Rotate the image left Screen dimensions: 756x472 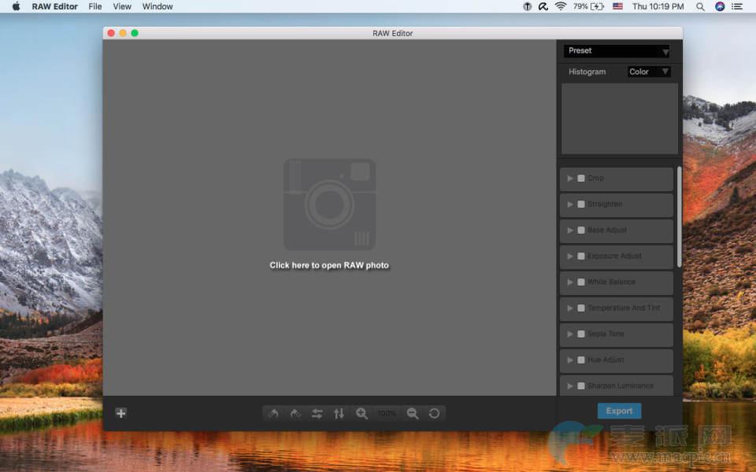[273, 413]
